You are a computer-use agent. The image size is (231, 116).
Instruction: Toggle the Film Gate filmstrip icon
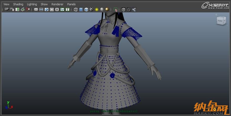point(41,9)
